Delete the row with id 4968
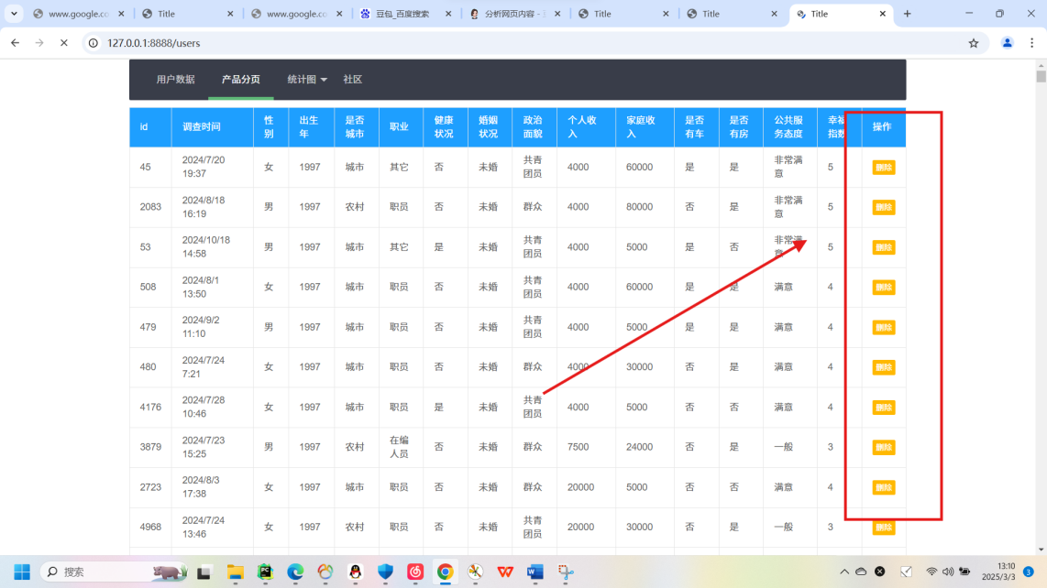This screenshot has width=1047, height=588. pos(884,528)
